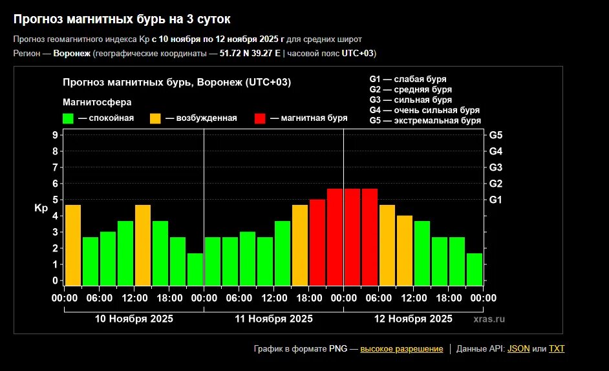
Task: Click the bold region name "Воронеж" in subtitle
Action: pos(72,53)
